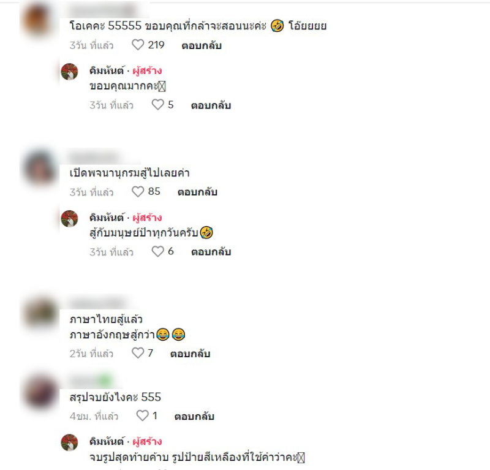Like the creator reply with 5 likes
Image resolution: width=490 pixels, height=470 pixels.
157,104
